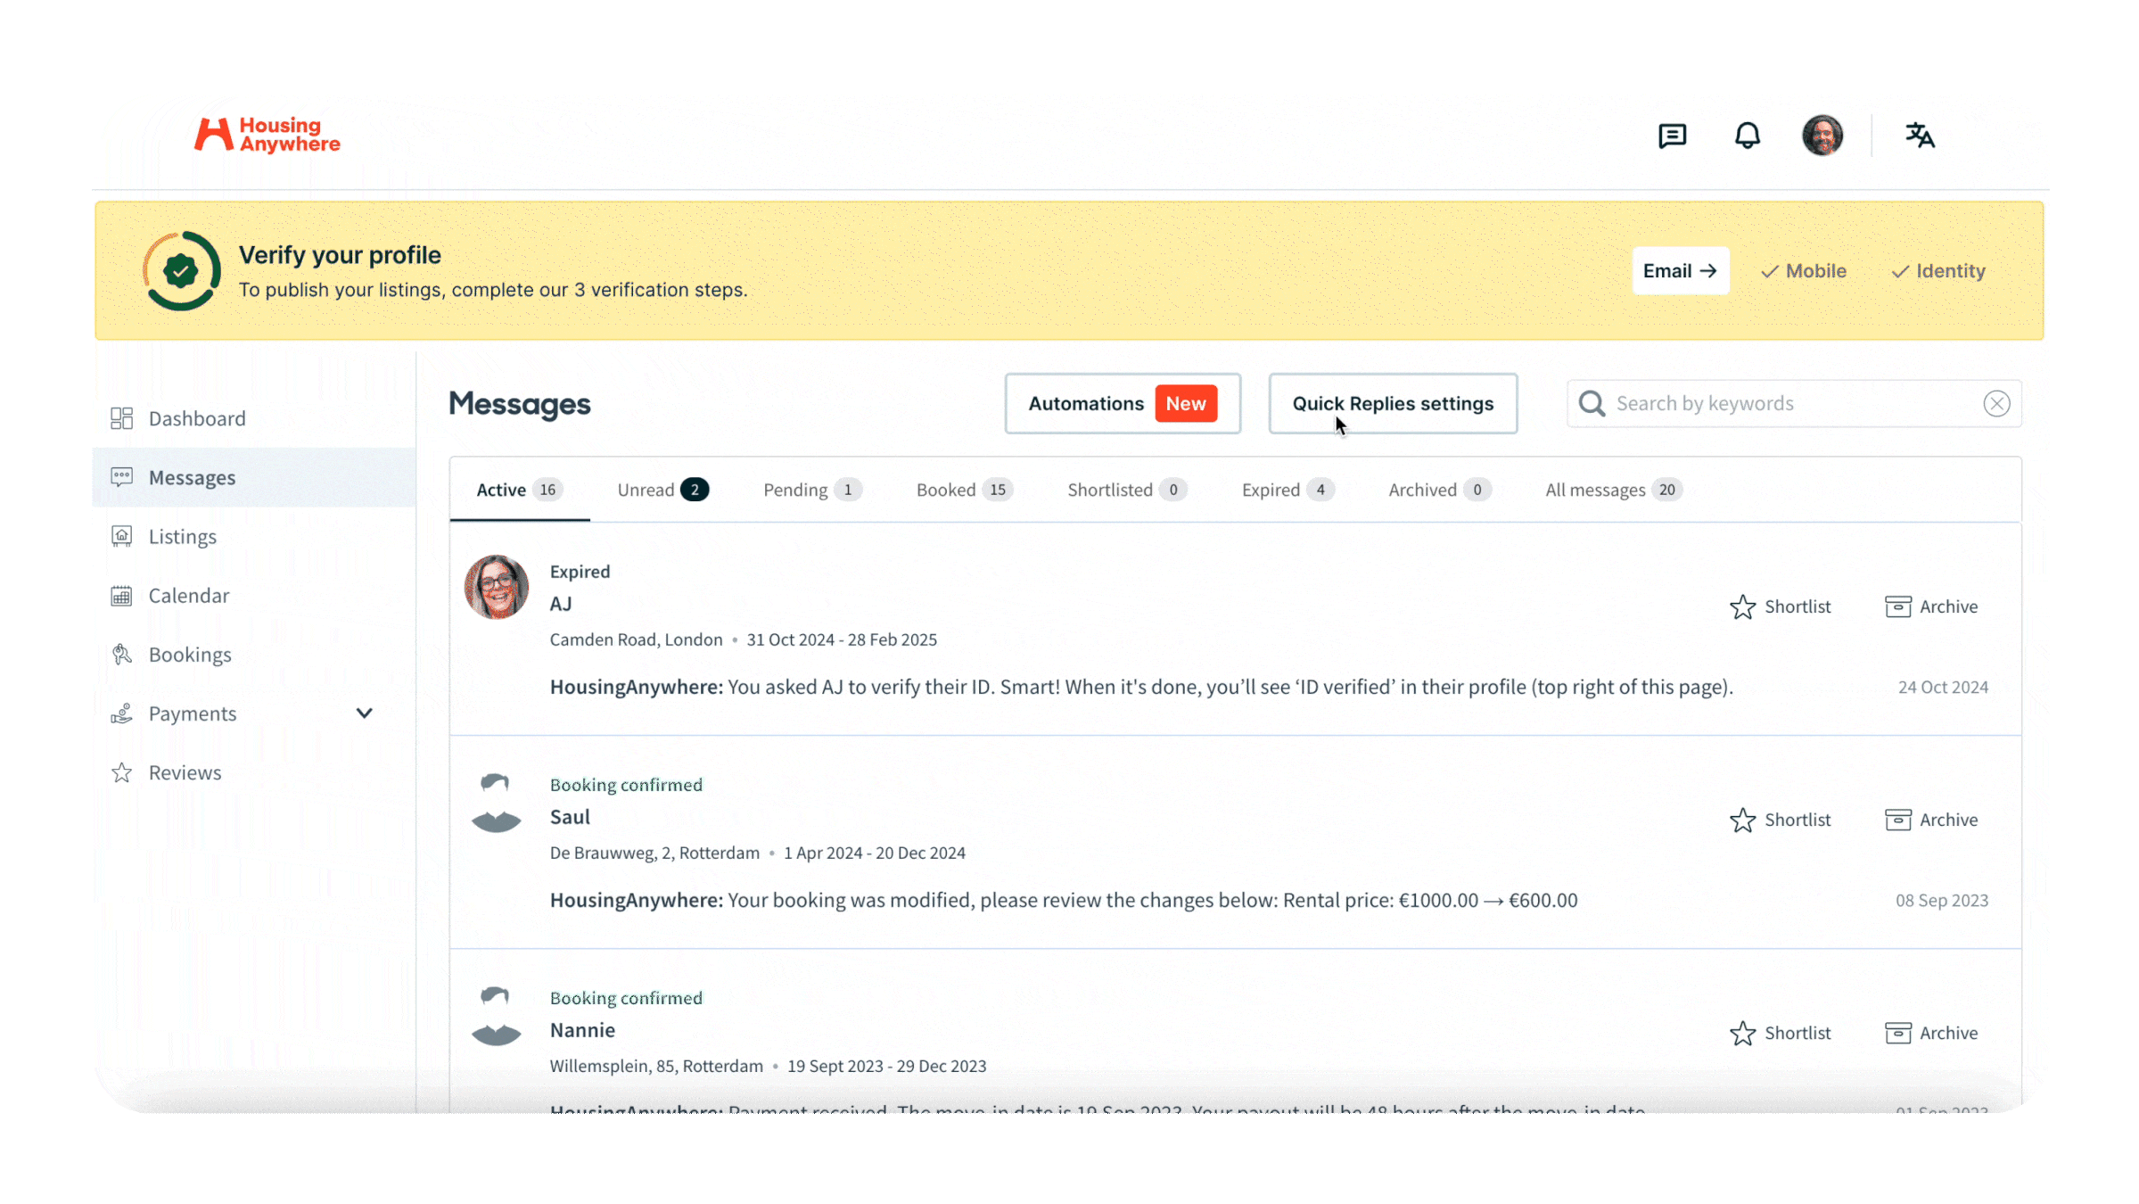Screen dimensions: 2139x1204
Task: Select the Active 16 tab
Action: [519, 490]
